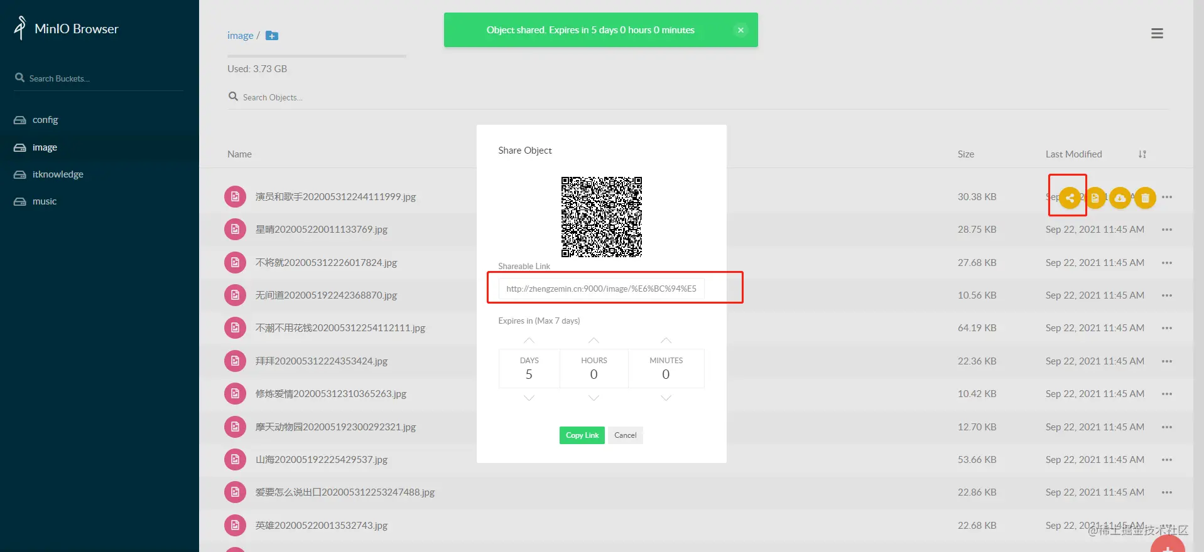
Task: Select file icon for 英雄202005220013532743.jpg
Action: click(x=235, y=525)
